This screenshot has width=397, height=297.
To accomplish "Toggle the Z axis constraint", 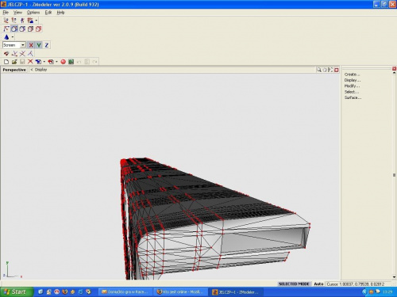I will pyautogui.click(x=47, y=45).
